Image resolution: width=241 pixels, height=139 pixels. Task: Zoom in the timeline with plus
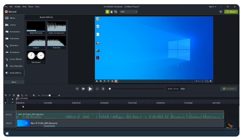[x=59, y=95]
